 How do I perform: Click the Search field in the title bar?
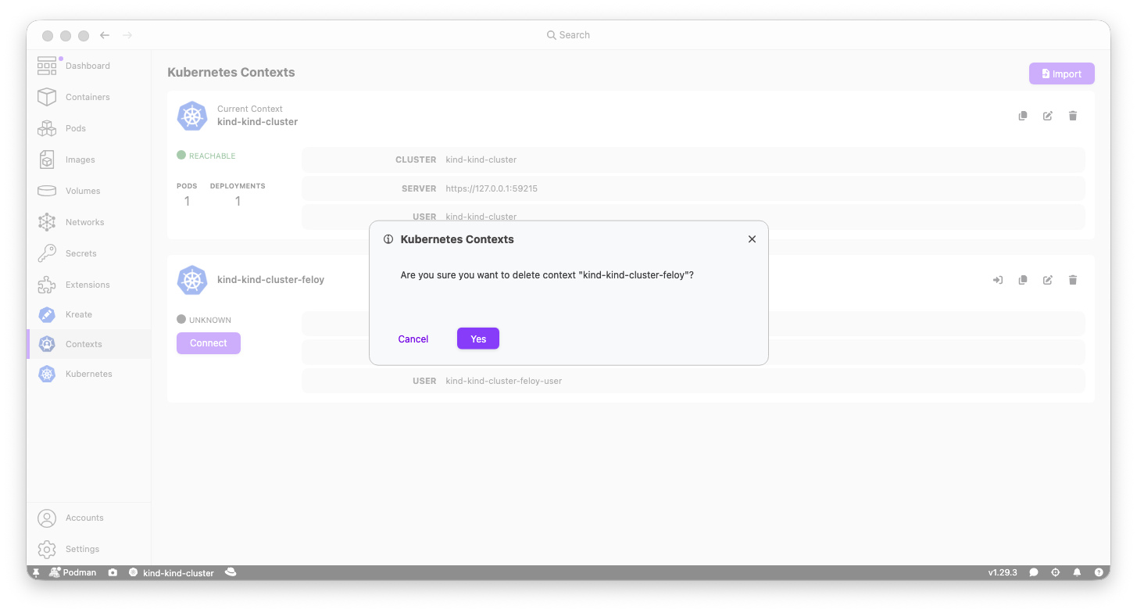point(568,35)
